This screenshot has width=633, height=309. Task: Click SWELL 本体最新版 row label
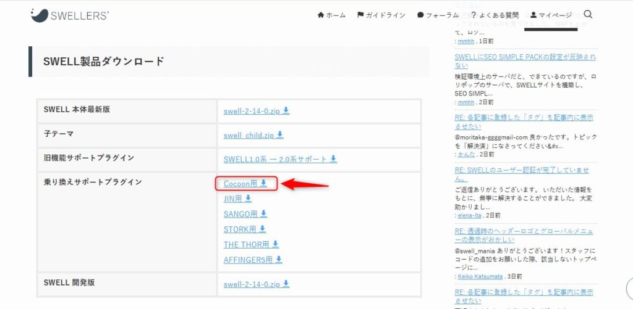[77, 109]
